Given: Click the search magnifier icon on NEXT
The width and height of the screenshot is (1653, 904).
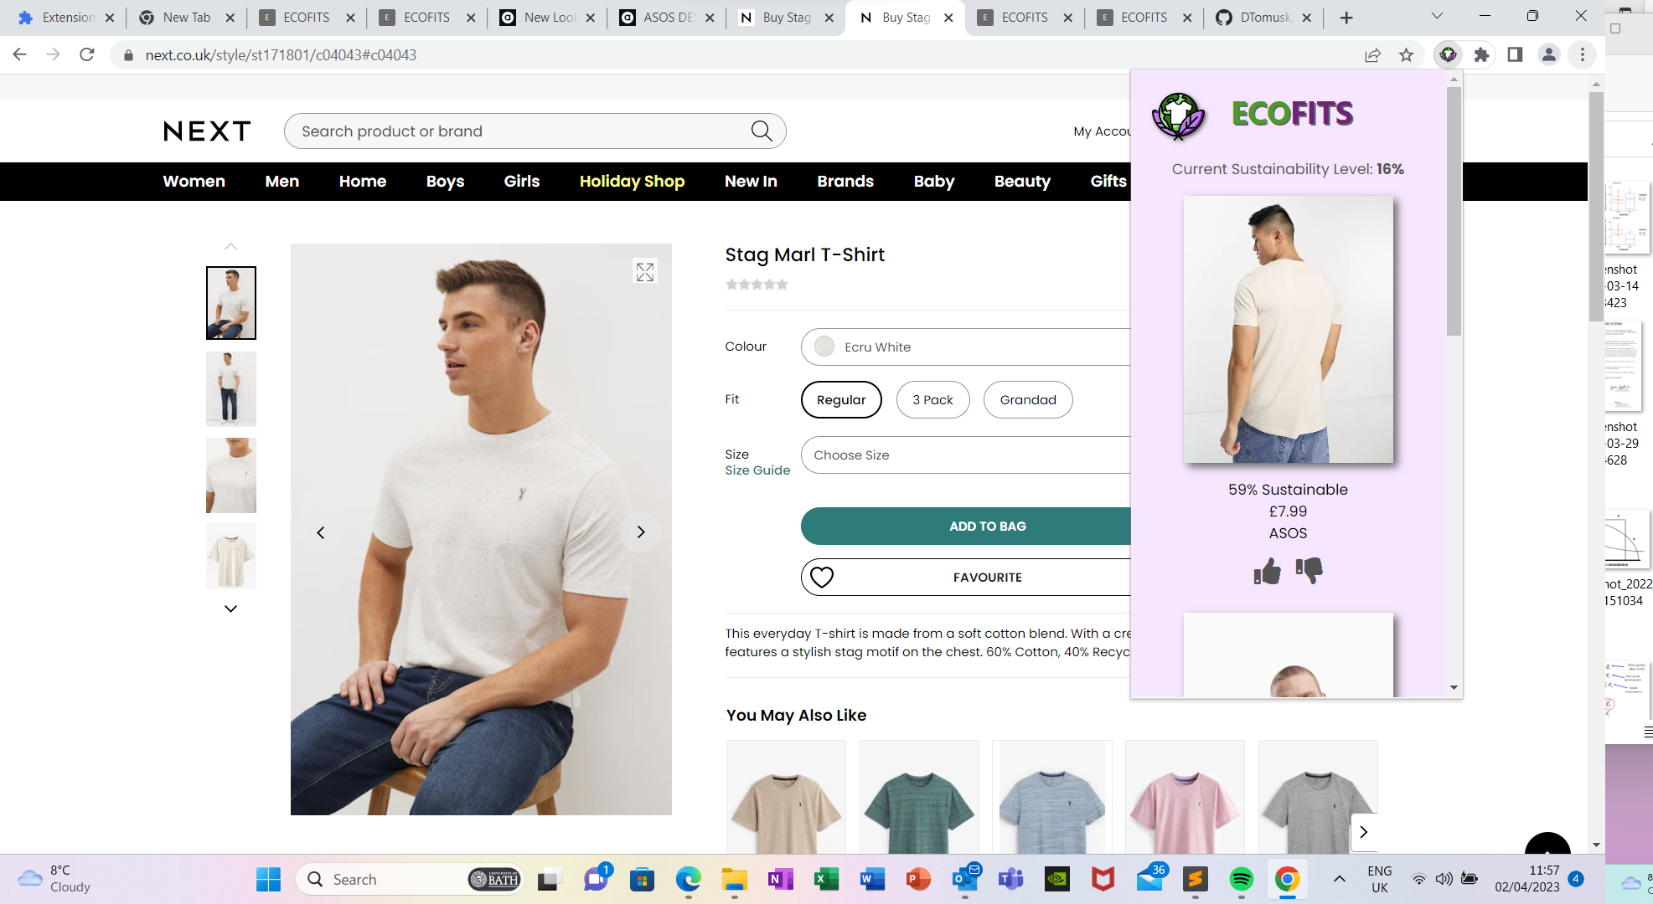Looking at the screenshot, I should [x=761, y=131].
